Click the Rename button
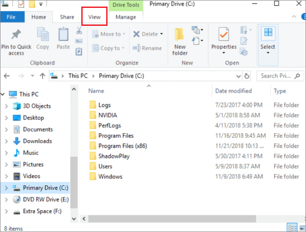306x232 pixels. [x=147, y=48]
